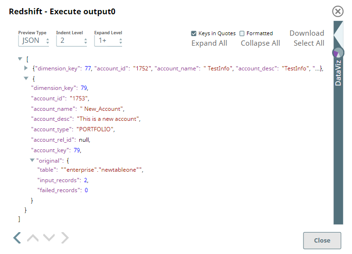This screenshot has width=352, height=254.
Task: Collapse the dimension_key 79 record object
Action: [26, 78]
